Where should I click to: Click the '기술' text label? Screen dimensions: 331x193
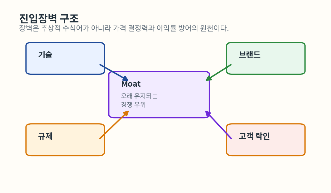[x=45, y=55]
